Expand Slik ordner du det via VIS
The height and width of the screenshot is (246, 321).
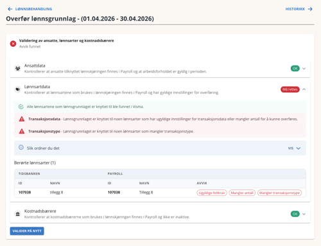point(290,148)
